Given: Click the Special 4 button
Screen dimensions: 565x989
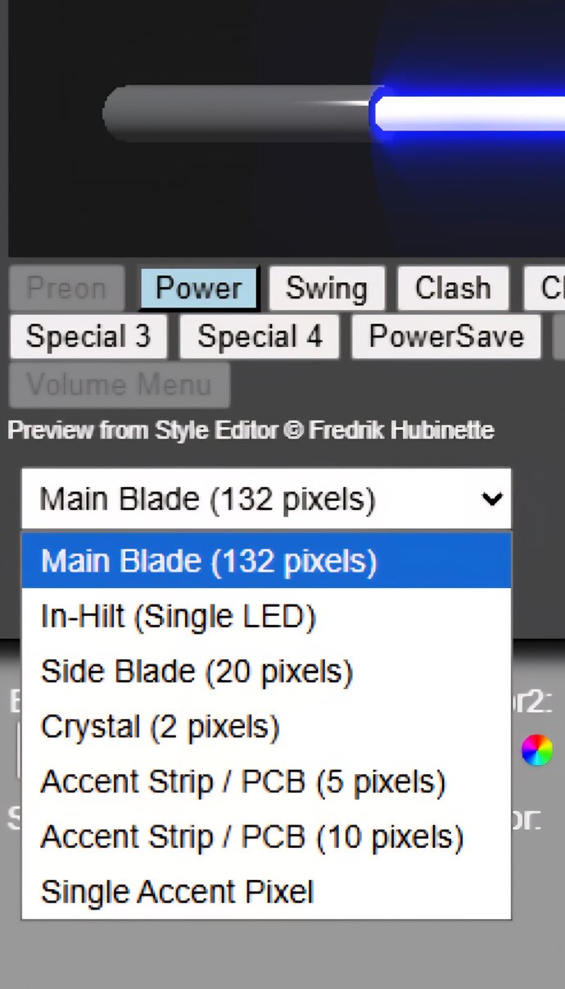Looking at the screenshot, I should 260,337.
